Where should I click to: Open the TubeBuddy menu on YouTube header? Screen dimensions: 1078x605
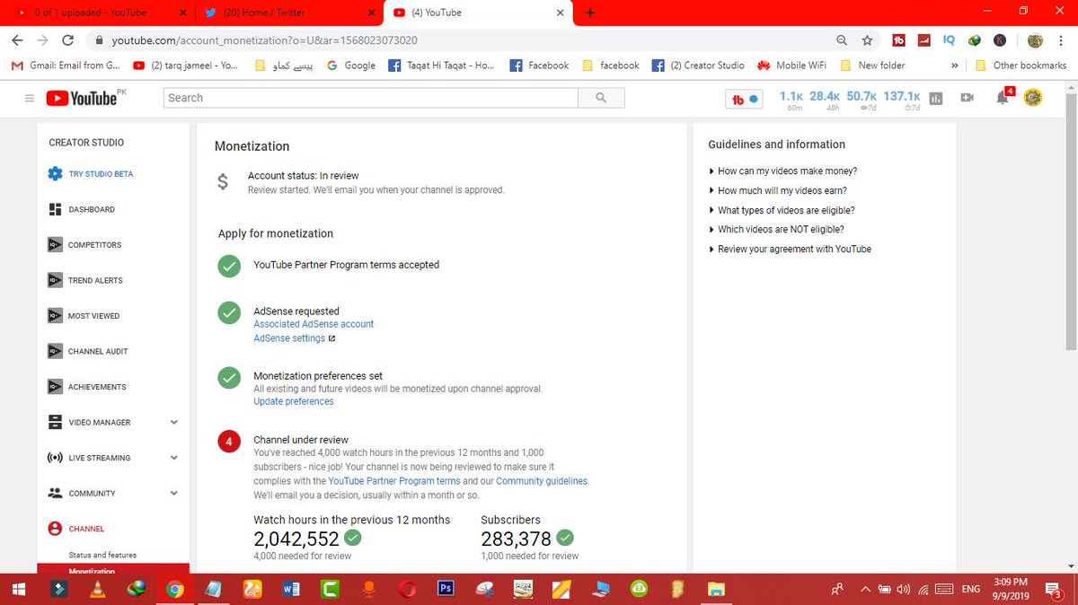pyautogui.click(x=745, y=98)
